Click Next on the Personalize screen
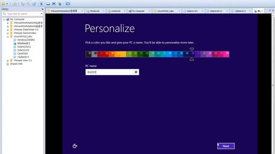This screenshot has width=275, height=154. [226, 146]
